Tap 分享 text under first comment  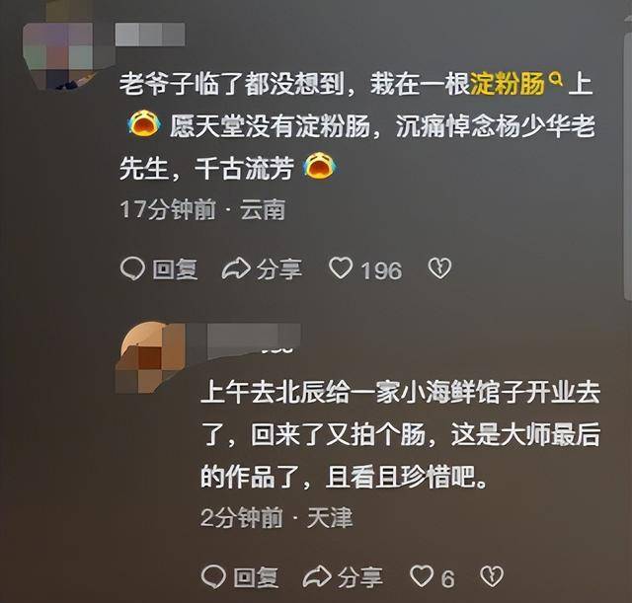tap(279, 269)
